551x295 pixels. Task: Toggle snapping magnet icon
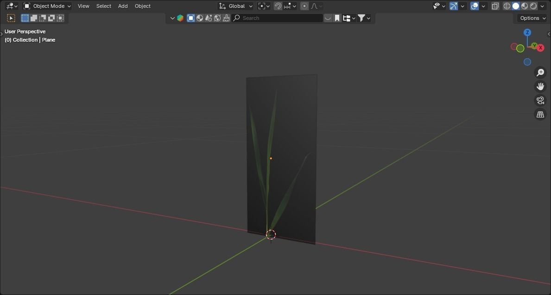tap(278, 6)
